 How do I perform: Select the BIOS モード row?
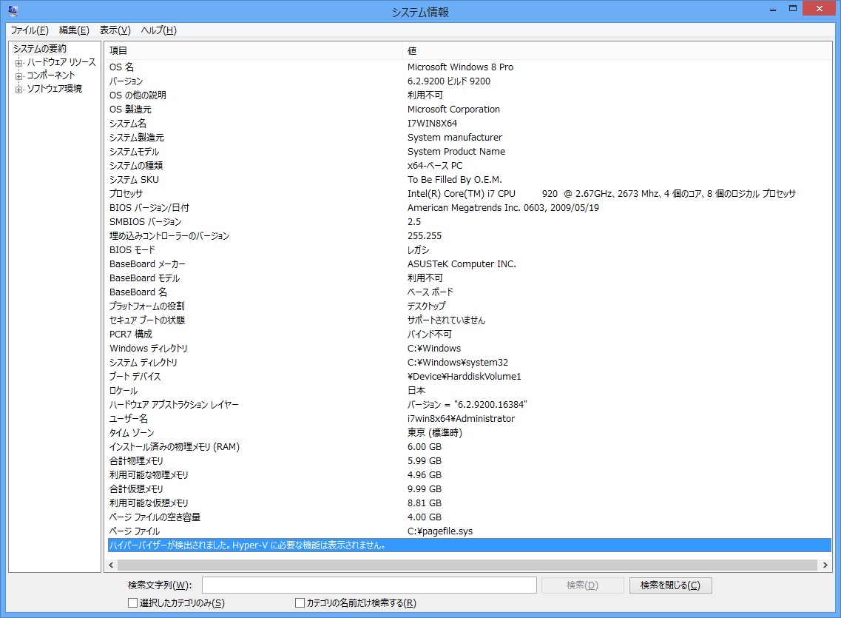coord(469,250)
